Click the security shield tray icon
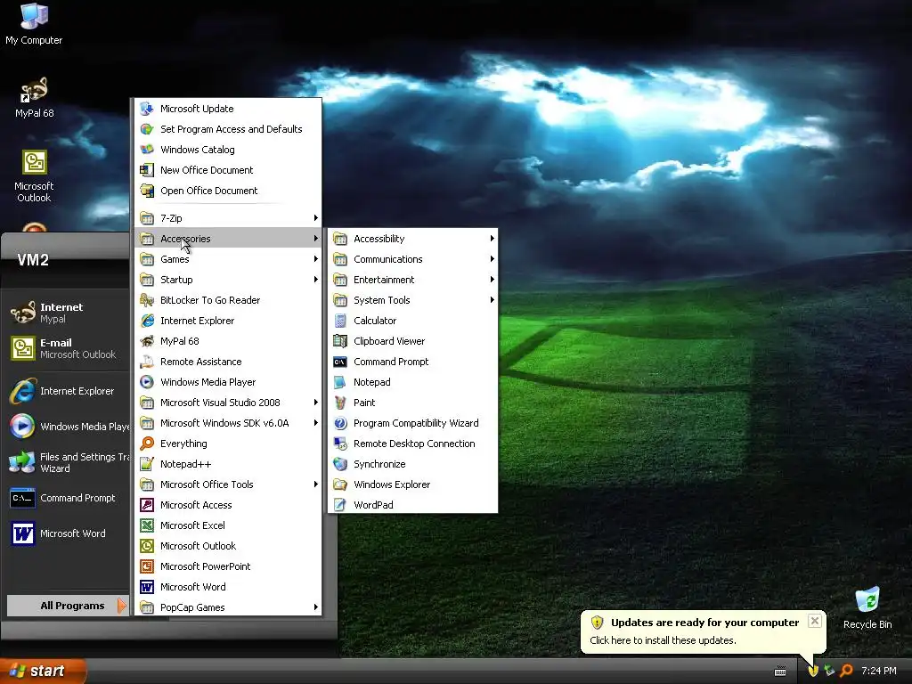The width and height of the screenshot is (912, 684). (x=813, y=671)
